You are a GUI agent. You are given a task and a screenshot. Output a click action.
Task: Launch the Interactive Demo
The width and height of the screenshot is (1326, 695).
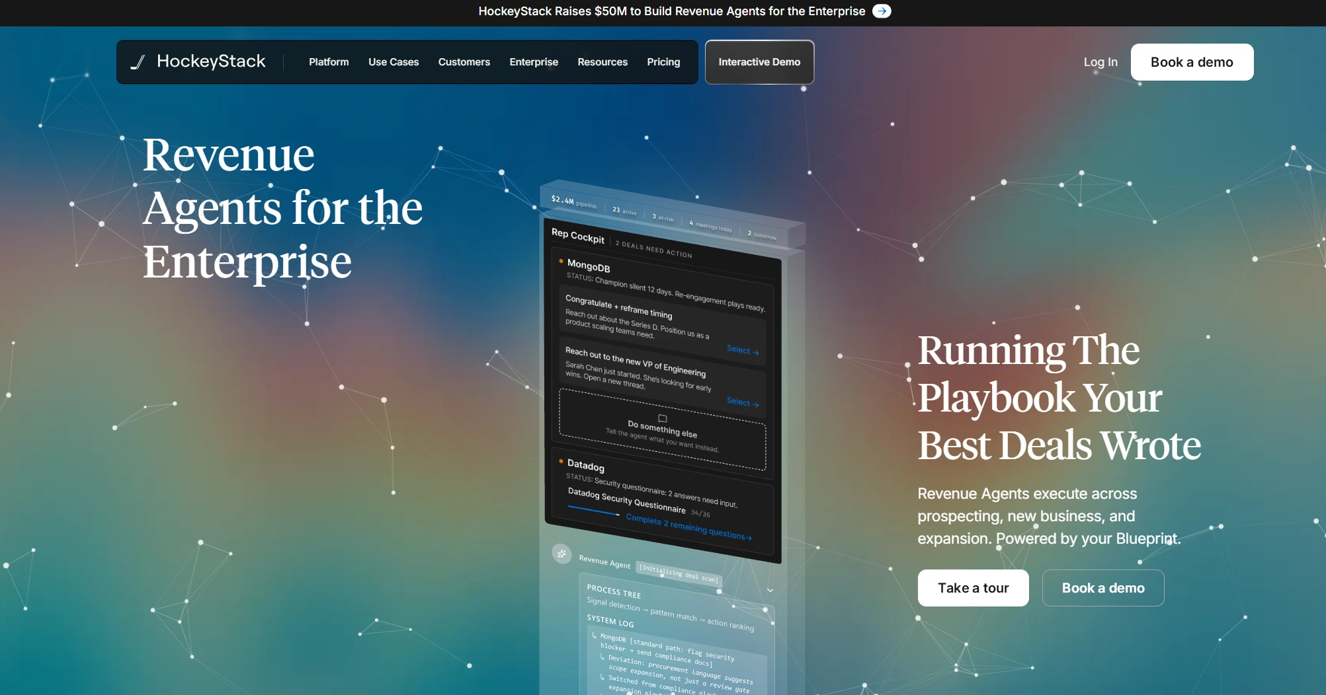pyautogui.click(x=759, y=62)
